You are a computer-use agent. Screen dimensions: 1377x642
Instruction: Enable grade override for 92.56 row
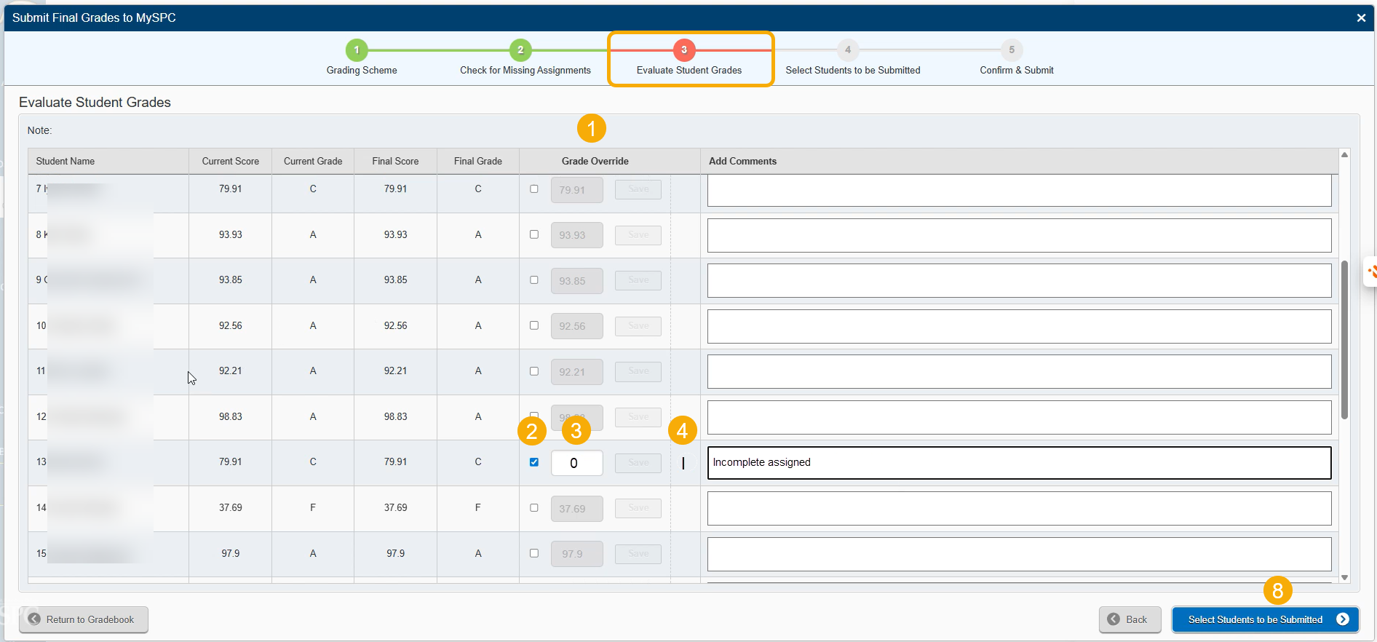[534, 325]
